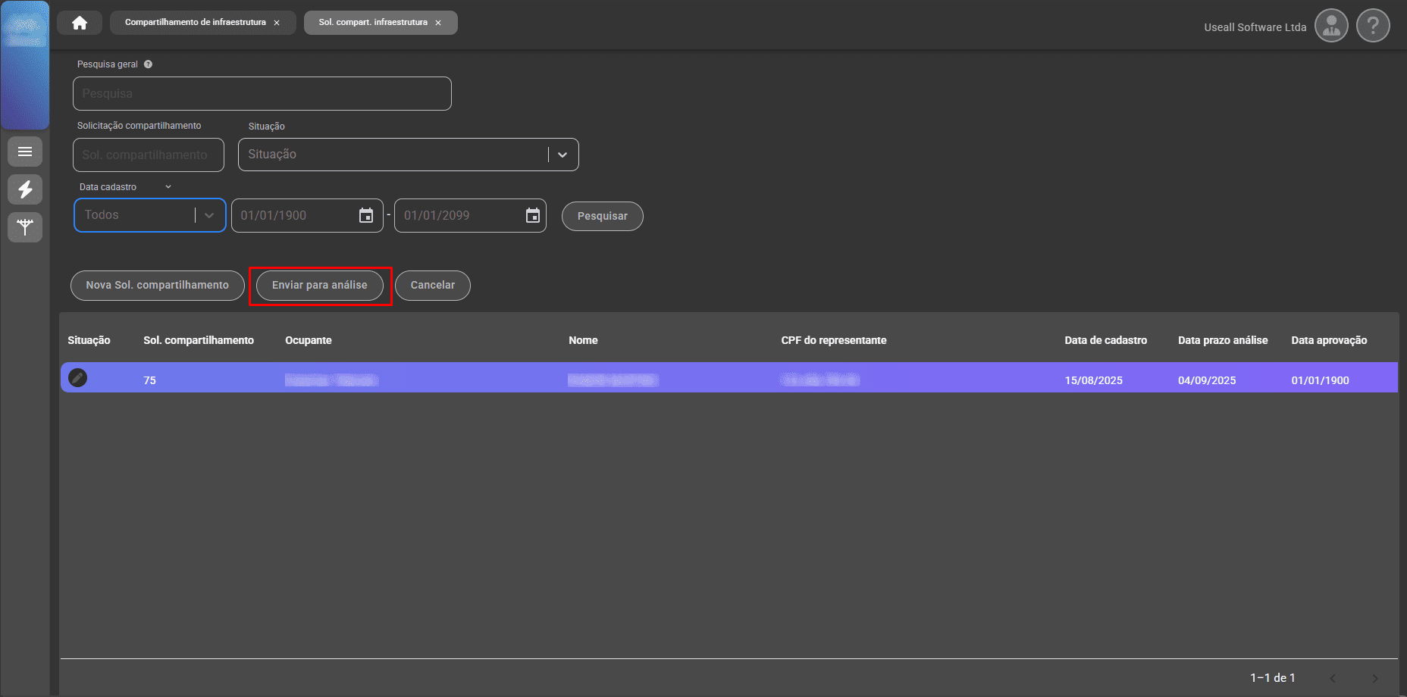Image resolution: width=1407 pixels, height=697 pixels.
Task: Click the antenna tower sidebar icon
Action: (x=25, y=227)
